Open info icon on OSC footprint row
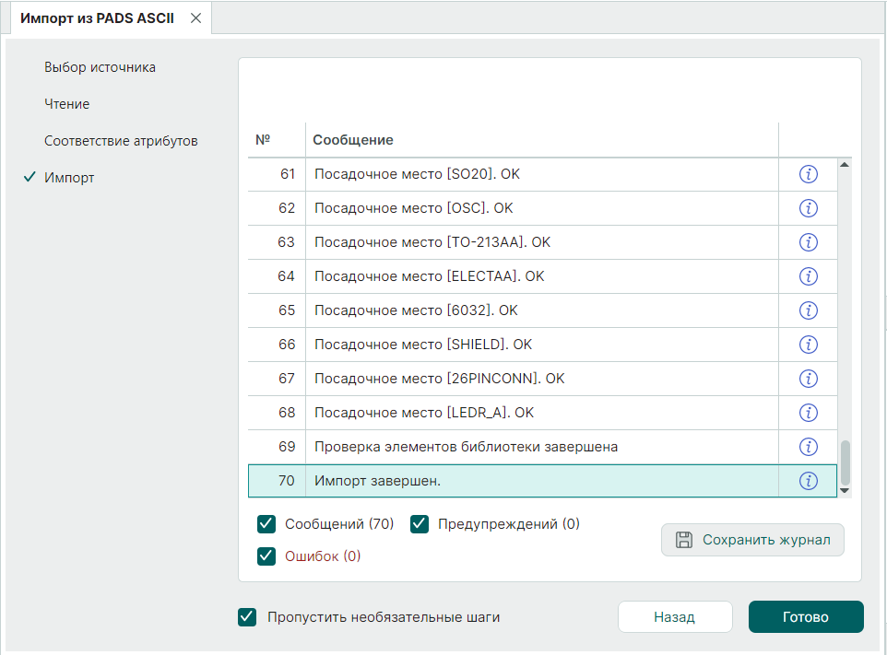This screenshot has width=887, height=655. pyautogui.click(x=808, y=208)
